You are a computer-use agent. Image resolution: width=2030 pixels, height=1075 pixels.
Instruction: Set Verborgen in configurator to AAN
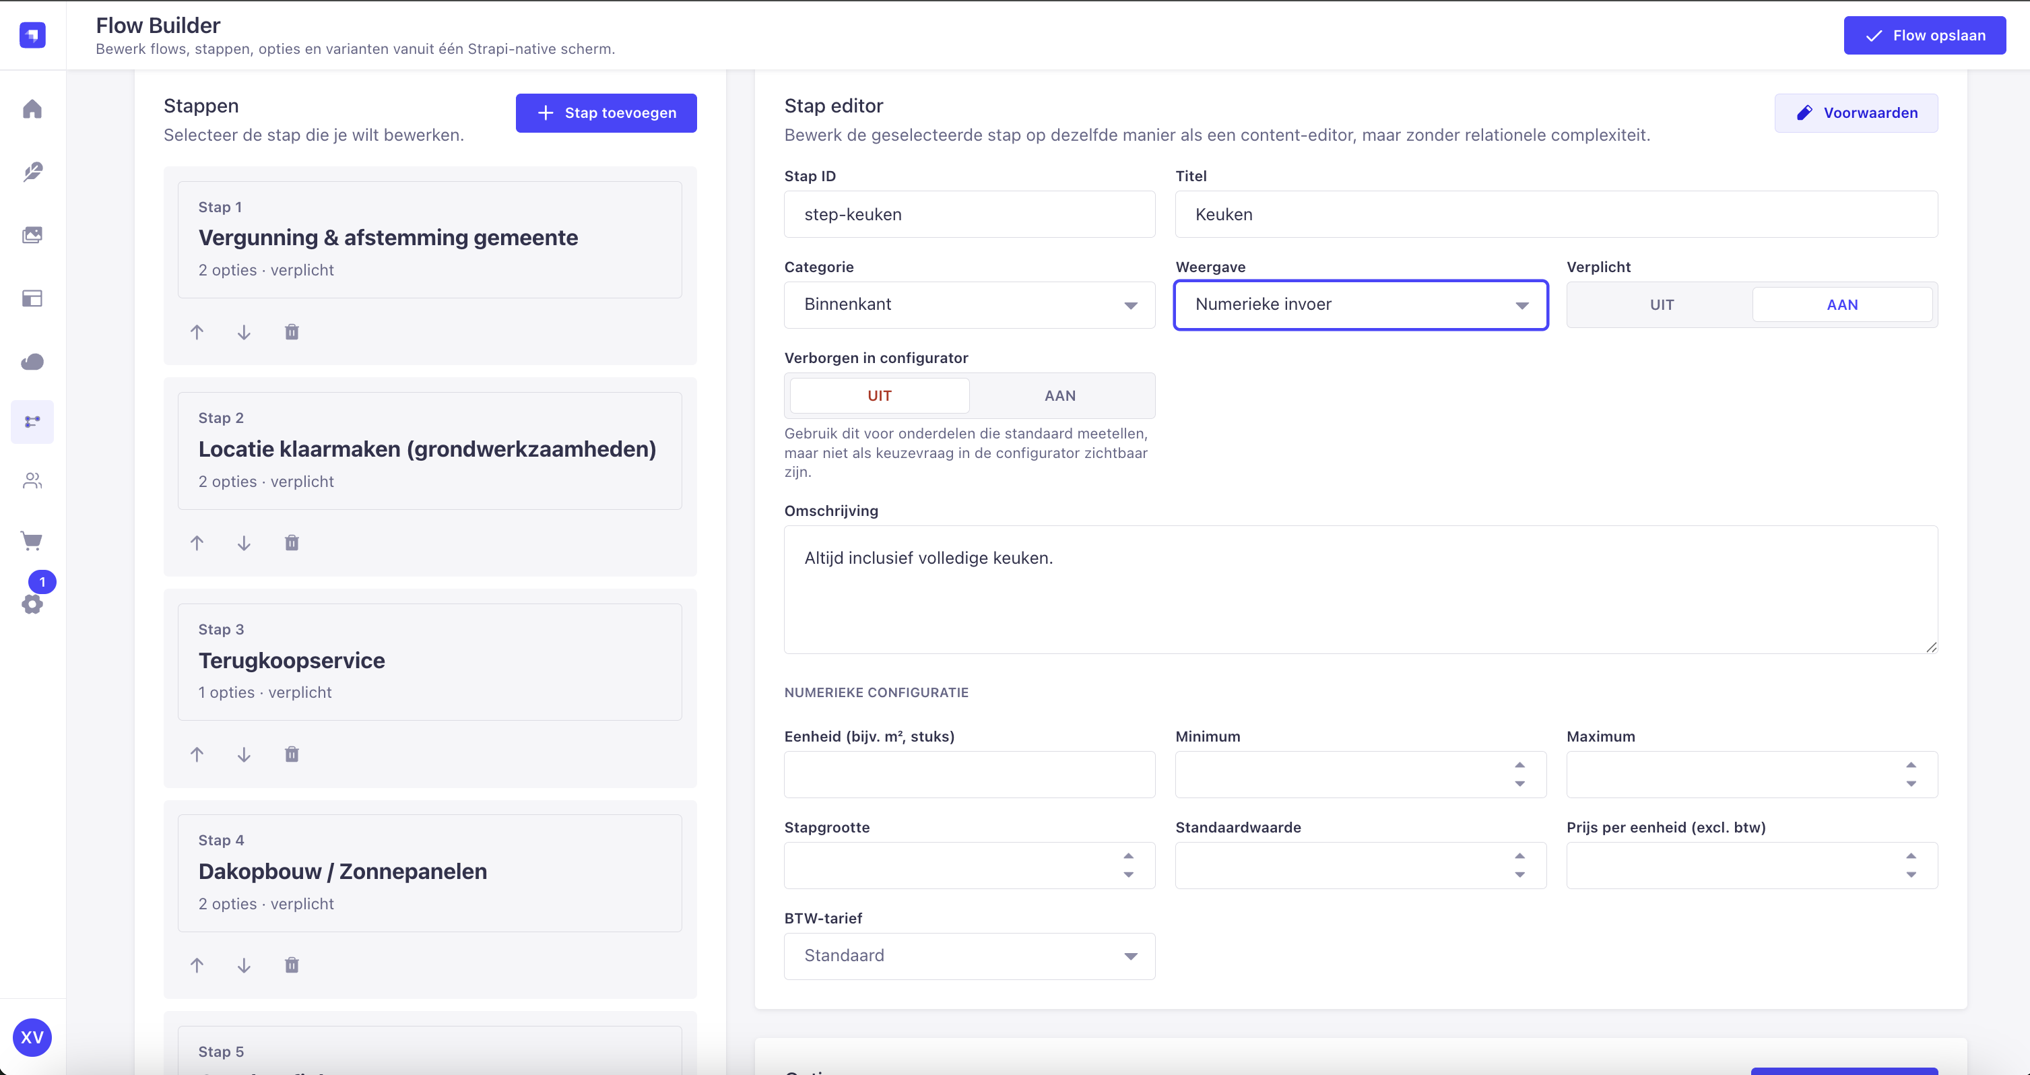tap(1060, 395)
